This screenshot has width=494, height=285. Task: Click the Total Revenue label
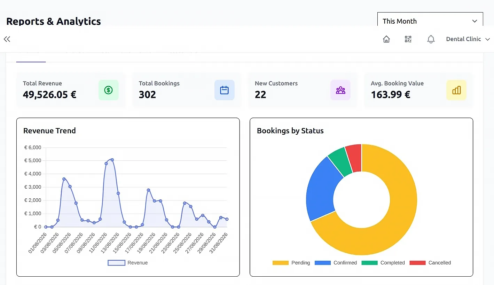coord(42,84)
